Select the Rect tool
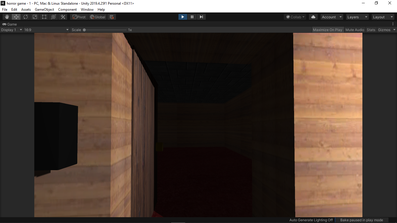 (x=44, y=17)
